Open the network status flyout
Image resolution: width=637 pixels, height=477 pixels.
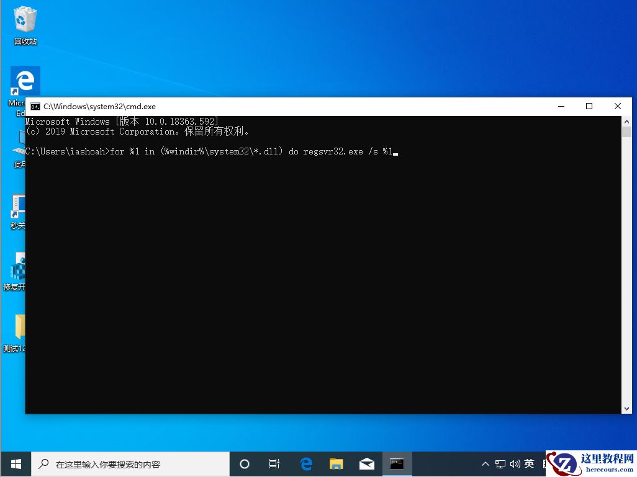coord(500,463)
